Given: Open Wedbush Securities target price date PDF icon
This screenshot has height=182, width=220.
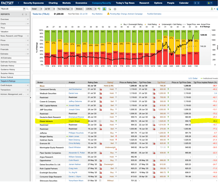Looking at the screenshot, I should (154, 93).
